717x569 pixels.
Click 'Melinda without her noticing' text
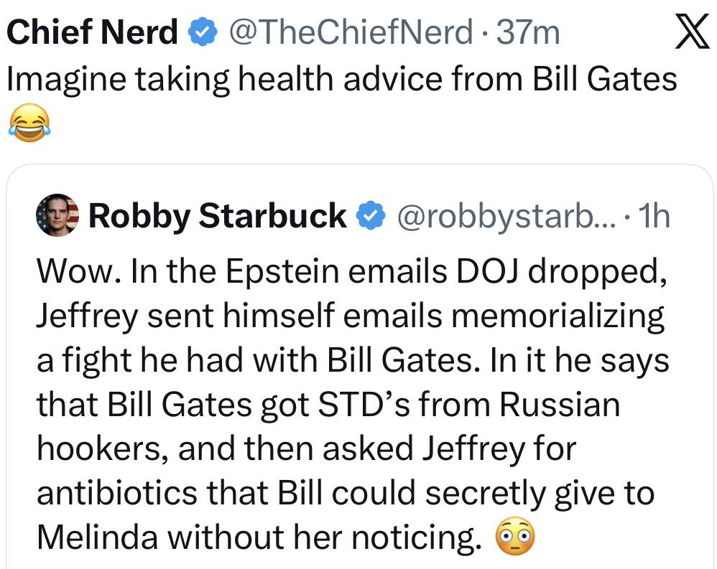point(259,537)
